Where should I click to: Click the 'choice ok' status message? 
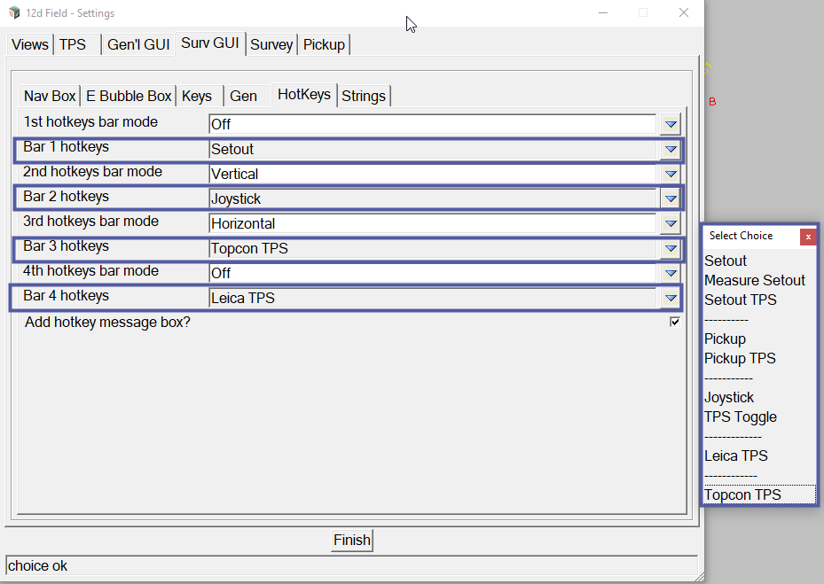(37, 566)
